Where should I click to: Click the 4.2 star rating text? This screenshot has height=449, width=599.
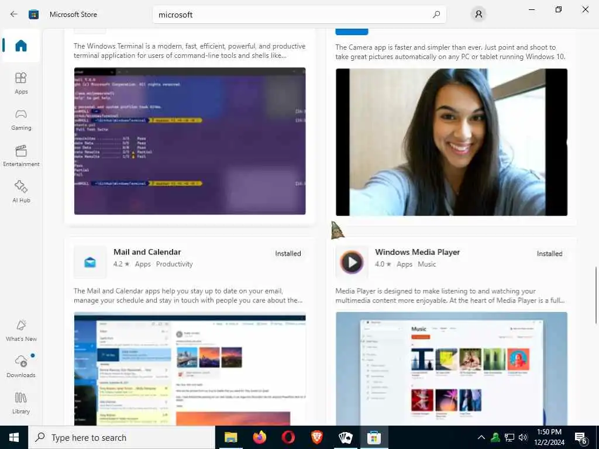click(x=121, y=264)
